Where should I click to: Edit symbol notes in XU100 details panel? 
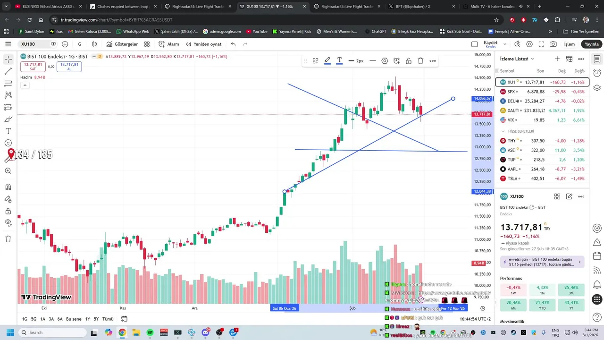(569, 196)
